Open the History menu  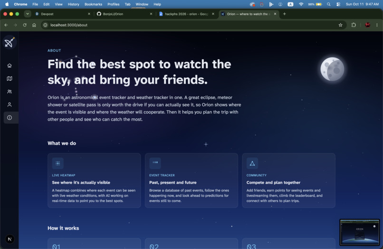tap(73, 4)
